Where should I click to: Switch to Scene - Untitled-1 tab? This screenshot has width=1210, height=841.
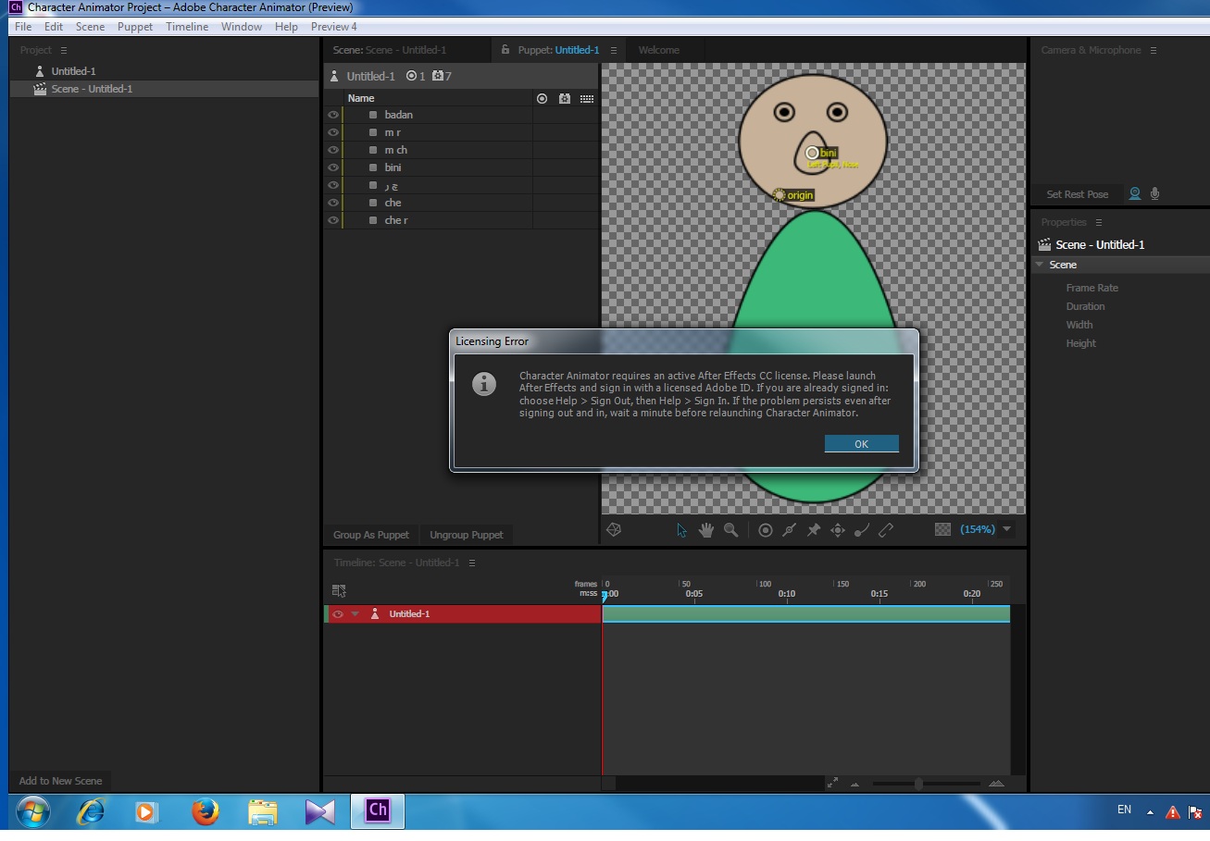pyautogui.click(x=390, y=50)
